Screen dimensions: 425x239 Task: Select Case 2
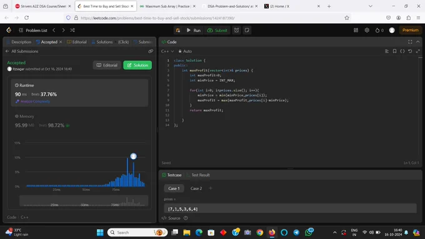196,188
